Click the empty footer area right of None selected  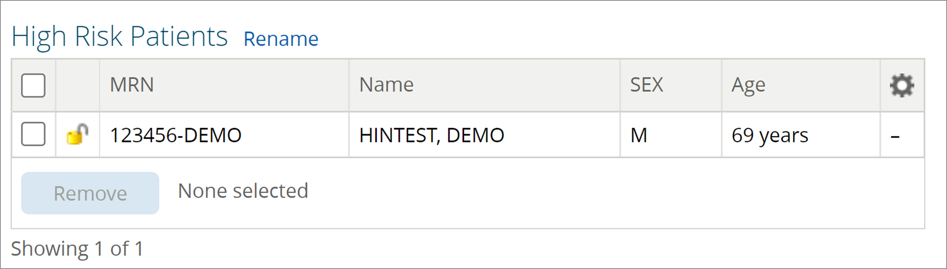coord(588,192)
